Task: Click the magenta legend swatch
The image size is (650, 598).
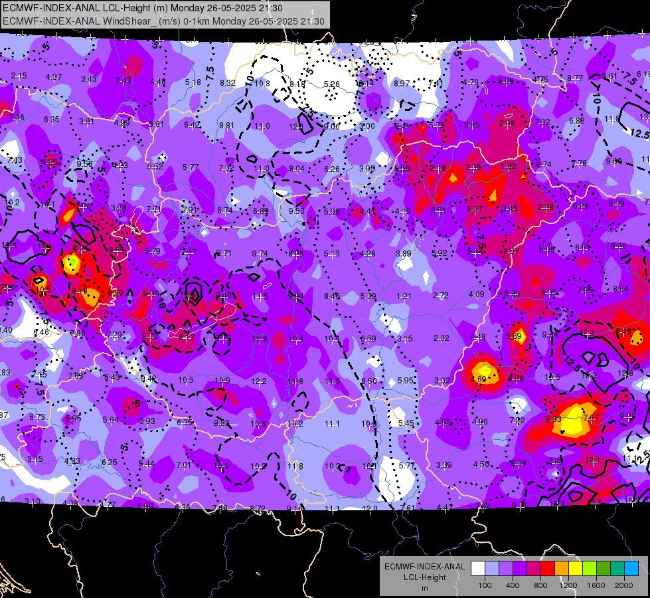Action: click(534, 569)
